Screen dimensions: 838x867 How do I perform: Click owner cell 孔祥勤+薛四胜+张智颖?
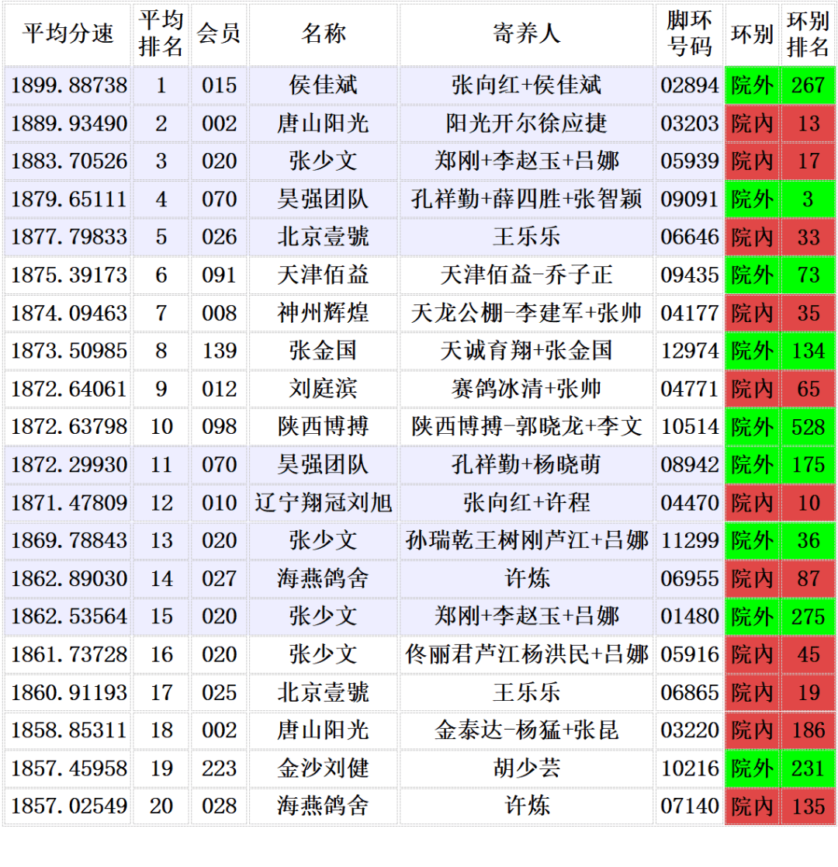(x=526, y=199)
